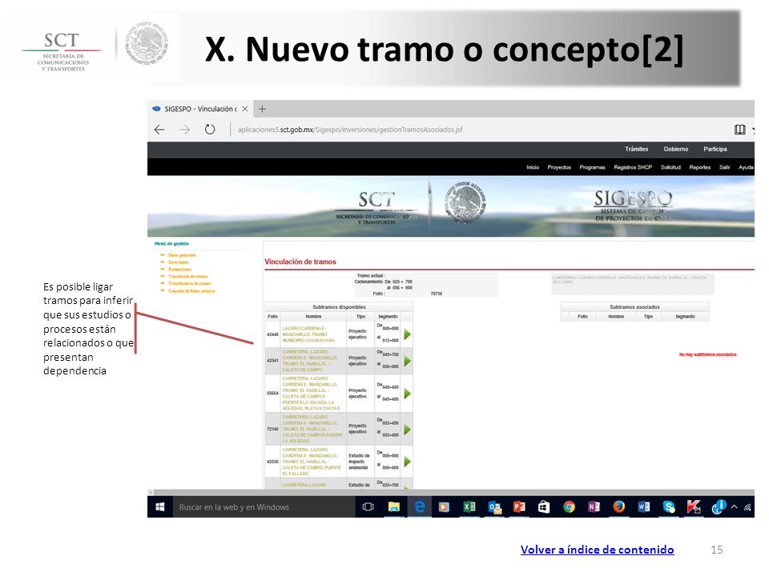Open Task View in the taskbar
This screenshot has height=576, width=769.
(x=368, y=507)
